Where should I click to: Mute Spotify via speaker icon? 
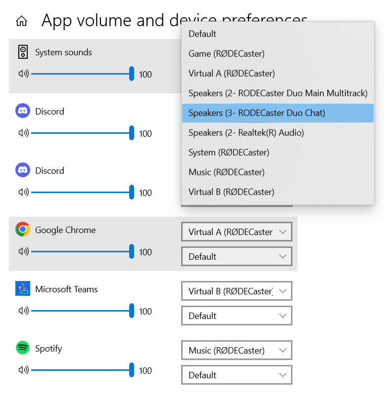click(23, 370)
